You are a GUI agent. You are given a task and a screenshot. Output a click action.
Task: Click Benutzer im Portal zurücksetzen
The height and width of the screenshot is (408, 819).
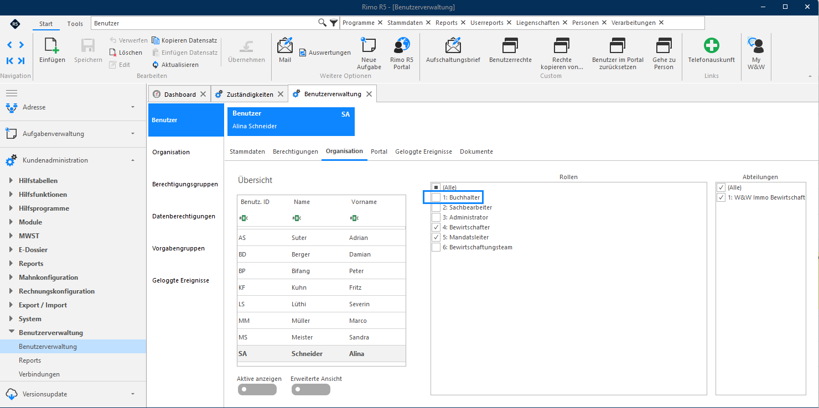(618, 54)
